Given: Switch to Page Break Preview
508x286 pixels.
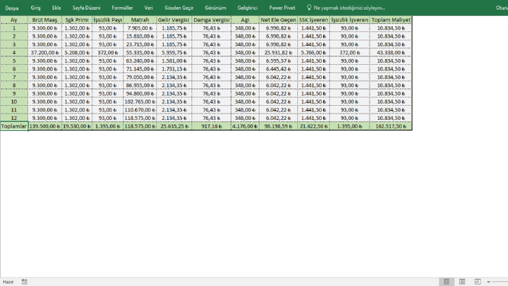Looking at the screenshot, I should click(x=477, y=282).
